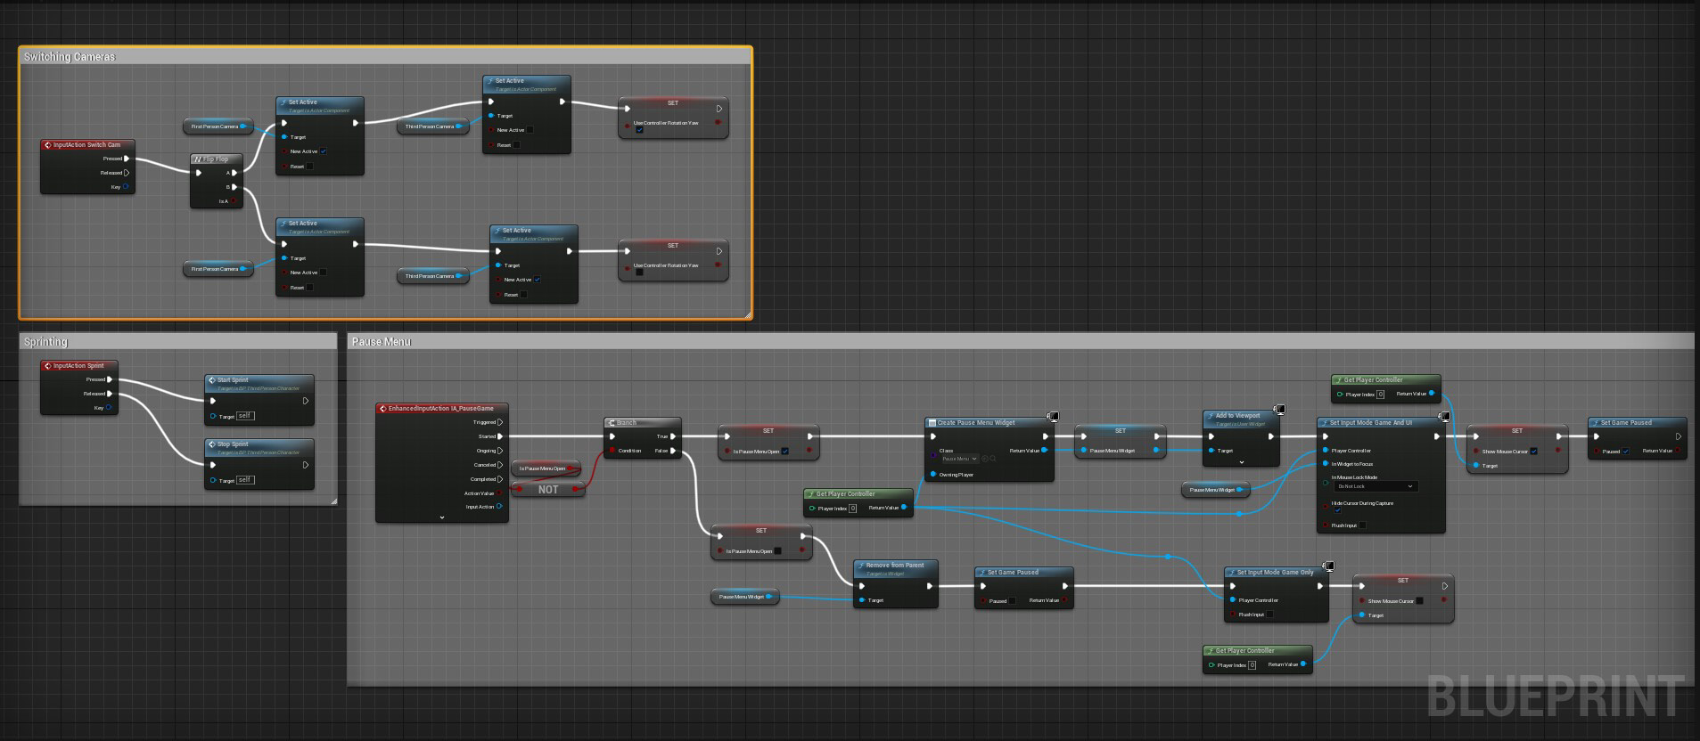Click the Branch False output pin
The height and width of the screenshot is (741, 1700).
(673, 451)
